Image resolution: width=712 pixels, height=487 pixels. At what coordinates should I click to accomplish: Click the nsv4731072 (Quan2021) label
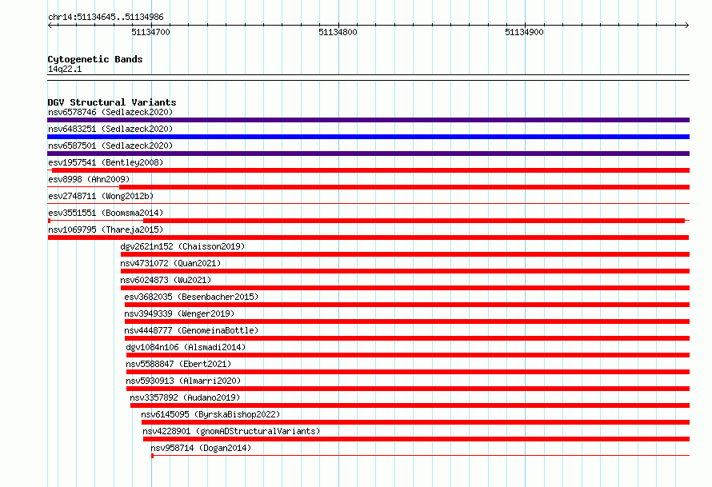pyautogui.click(x=170, y=263)
